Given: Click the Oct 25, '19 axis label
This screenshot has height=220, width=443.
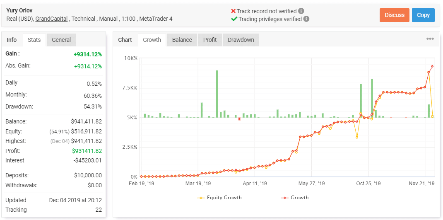Looking at the screenshot, I should click(x=368, y=184).
